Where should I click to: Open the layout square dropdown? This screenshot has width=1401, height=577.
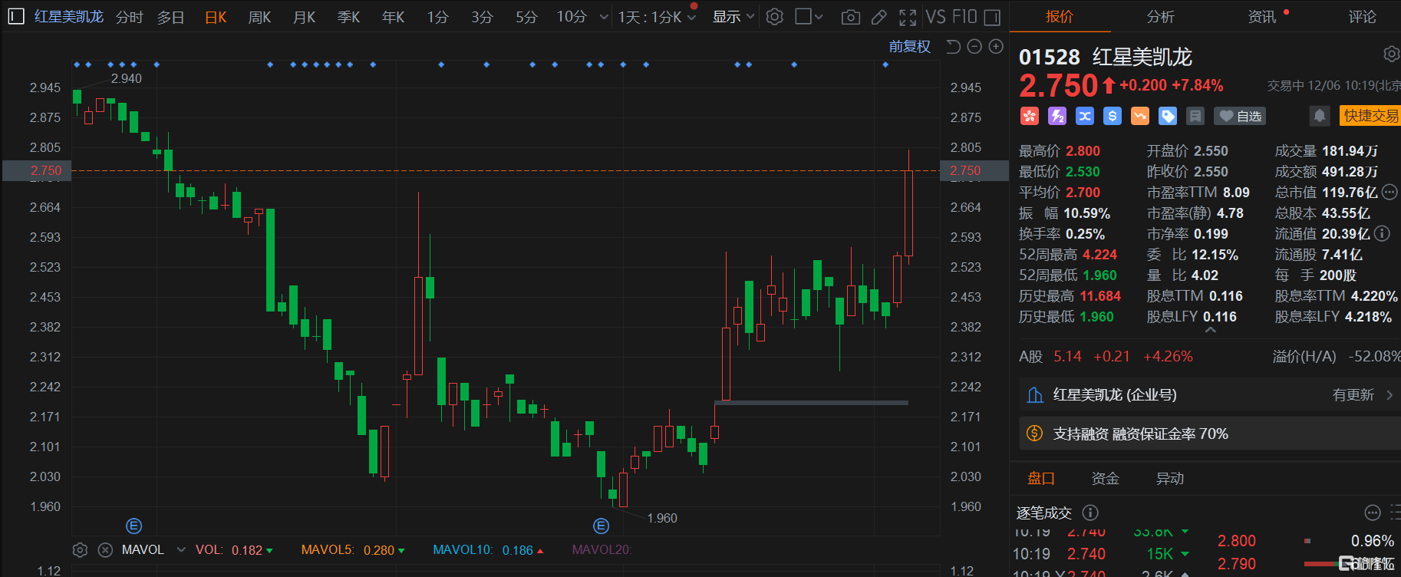(809, 17)
